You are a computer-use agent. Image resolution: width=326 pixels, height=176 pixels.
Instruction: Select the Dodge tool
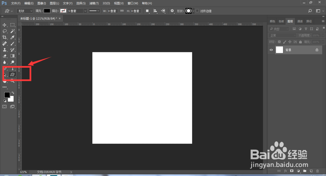coord(12,62)
